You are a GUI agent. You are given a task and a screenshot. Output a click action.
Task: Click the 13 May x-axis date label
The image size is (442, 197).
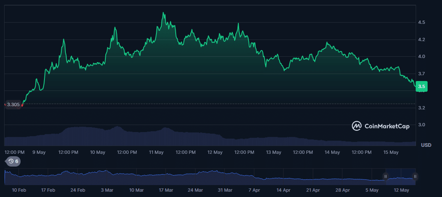pyautogui.click(x=273, y=152)
